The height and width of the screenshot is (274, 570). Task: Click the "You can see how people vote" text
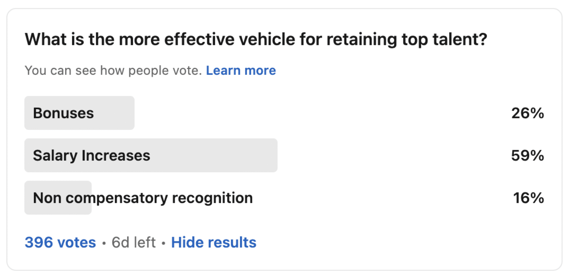point(113,71)
